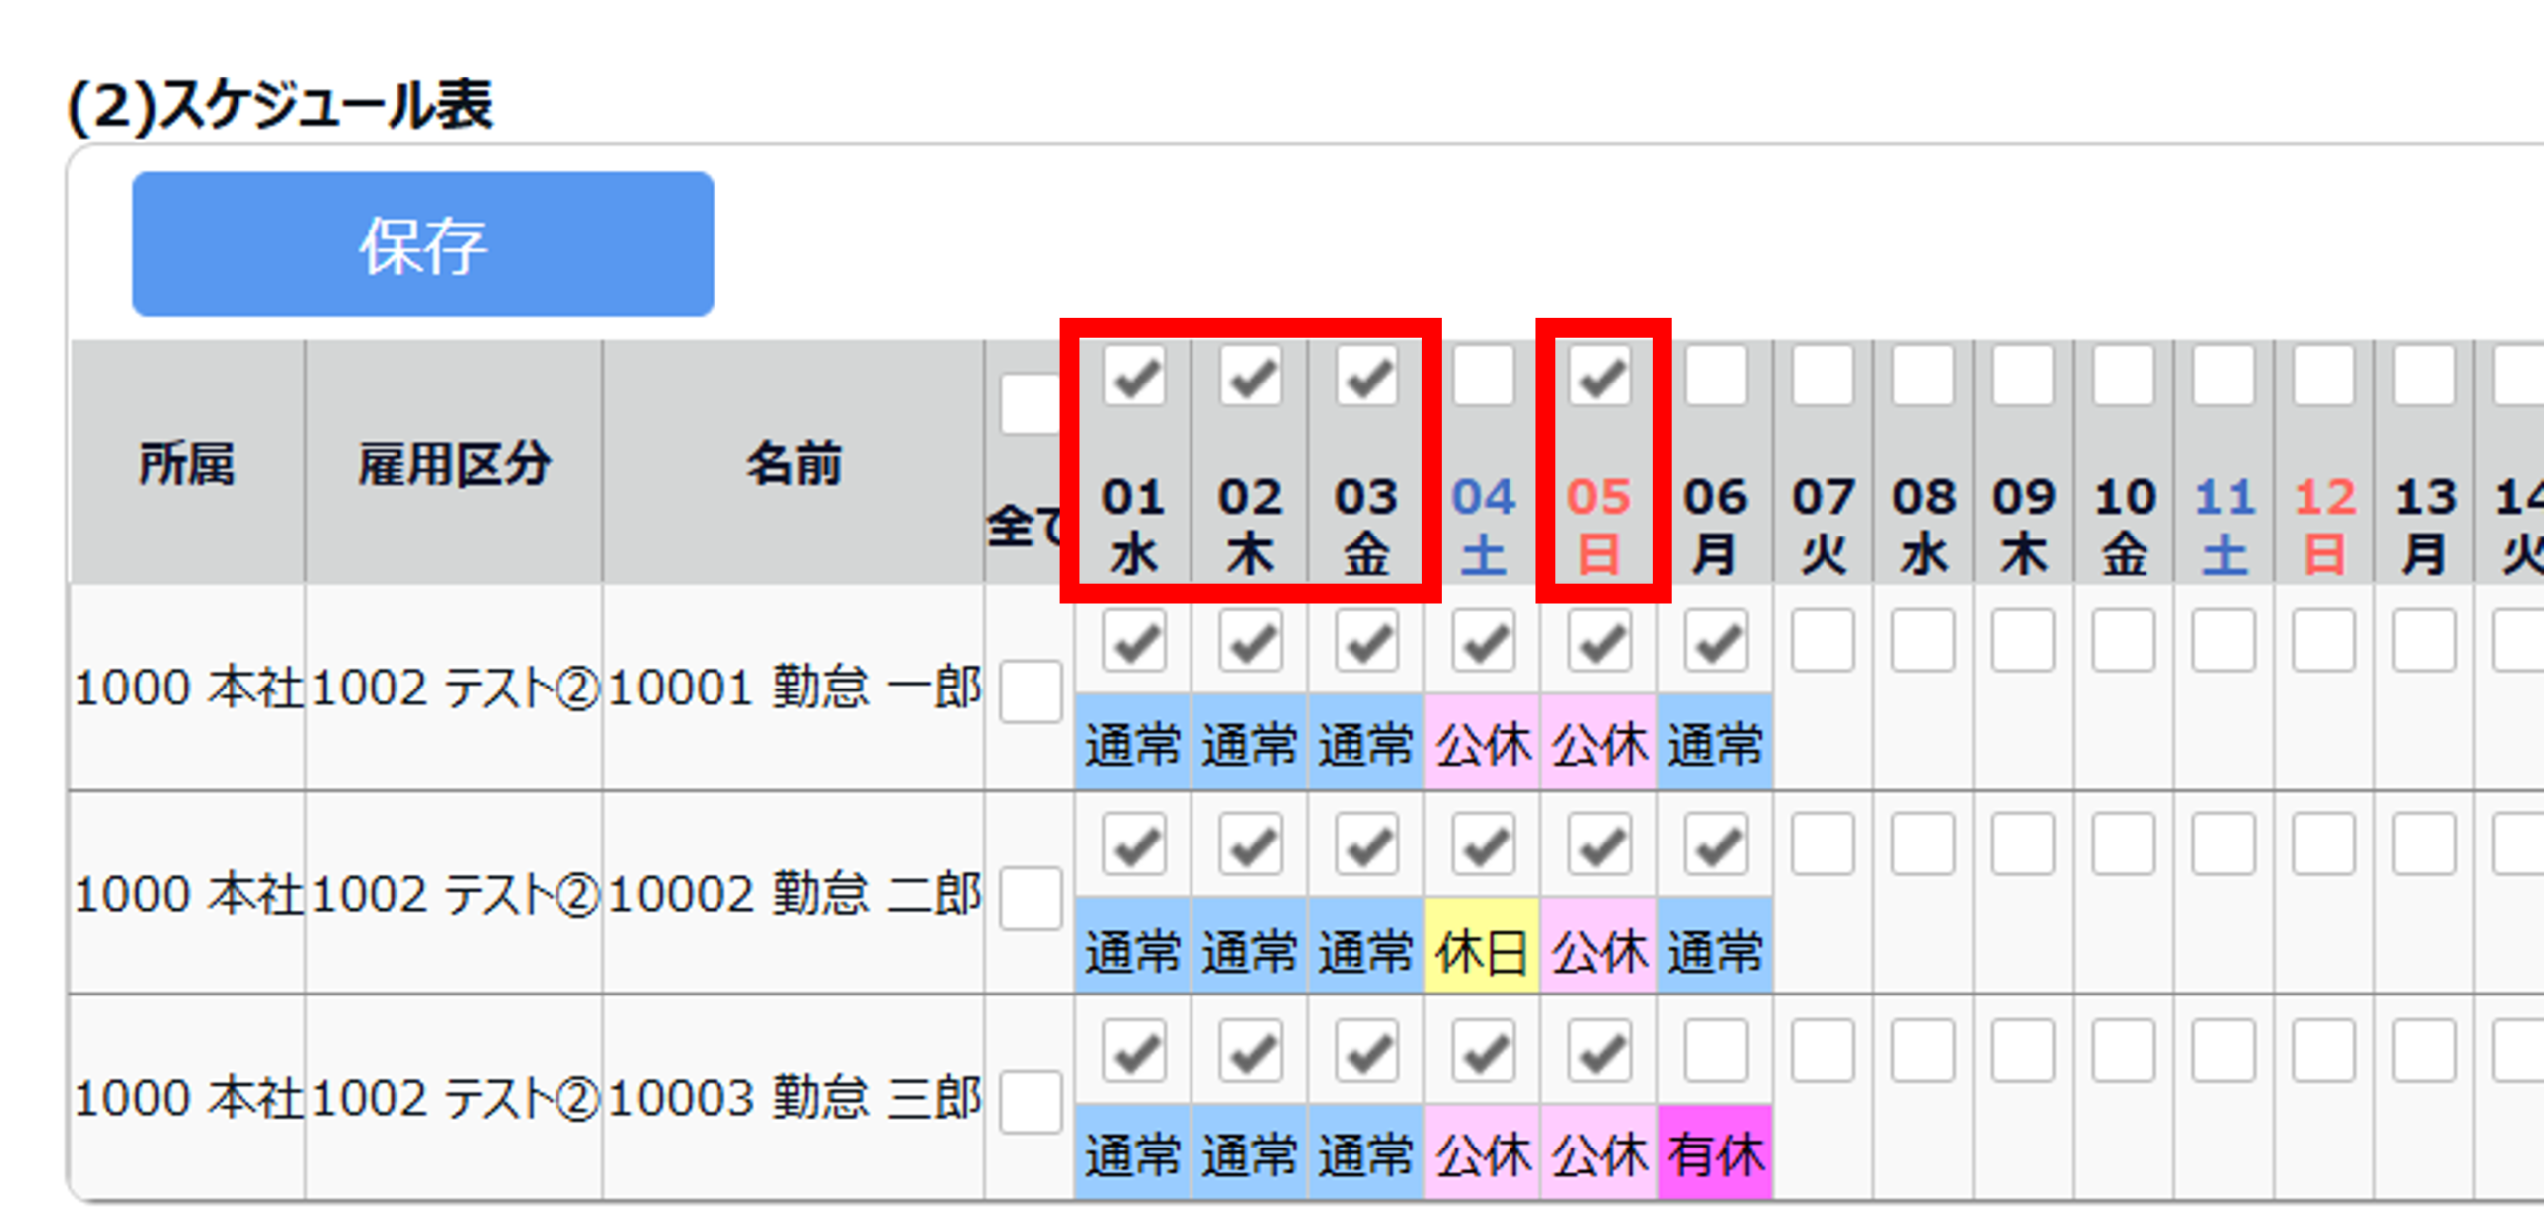The height and width of the screenshot is (1225, 2544).
Task: Uncheck the 02 木 column header checkbox
Action: pyautogui.click(x=1250, y=376)
